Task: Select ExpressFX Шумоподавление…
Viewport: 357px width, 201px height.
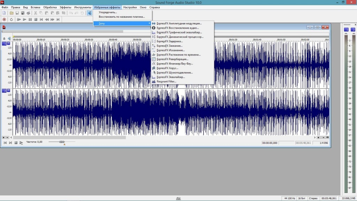Action: tap(182, 73)
